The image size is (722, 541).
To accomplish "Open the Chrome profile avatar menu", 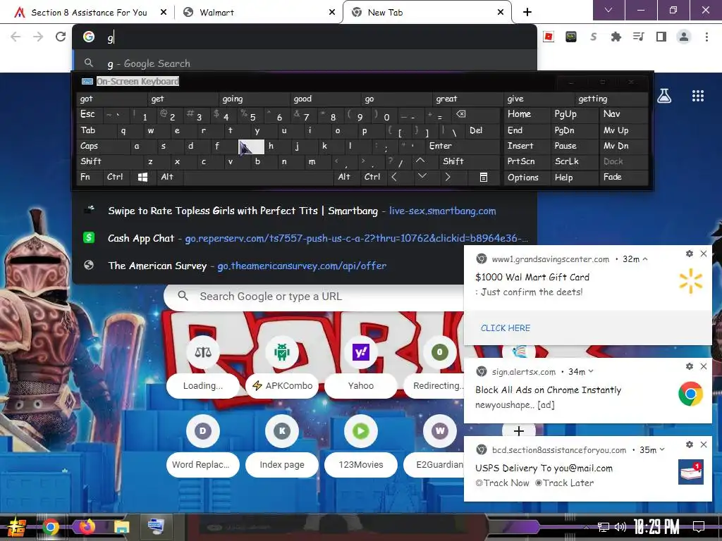I will click(684, 37).
